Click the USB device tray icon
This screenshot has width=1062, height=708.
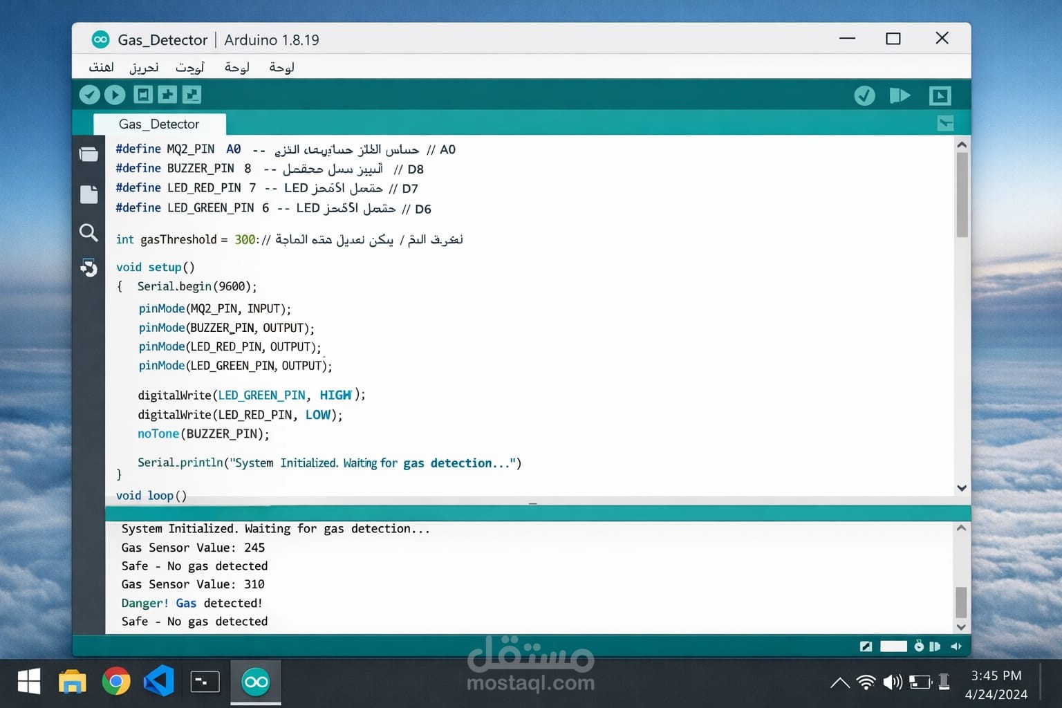pyautogui.click(x=944, y=682)
